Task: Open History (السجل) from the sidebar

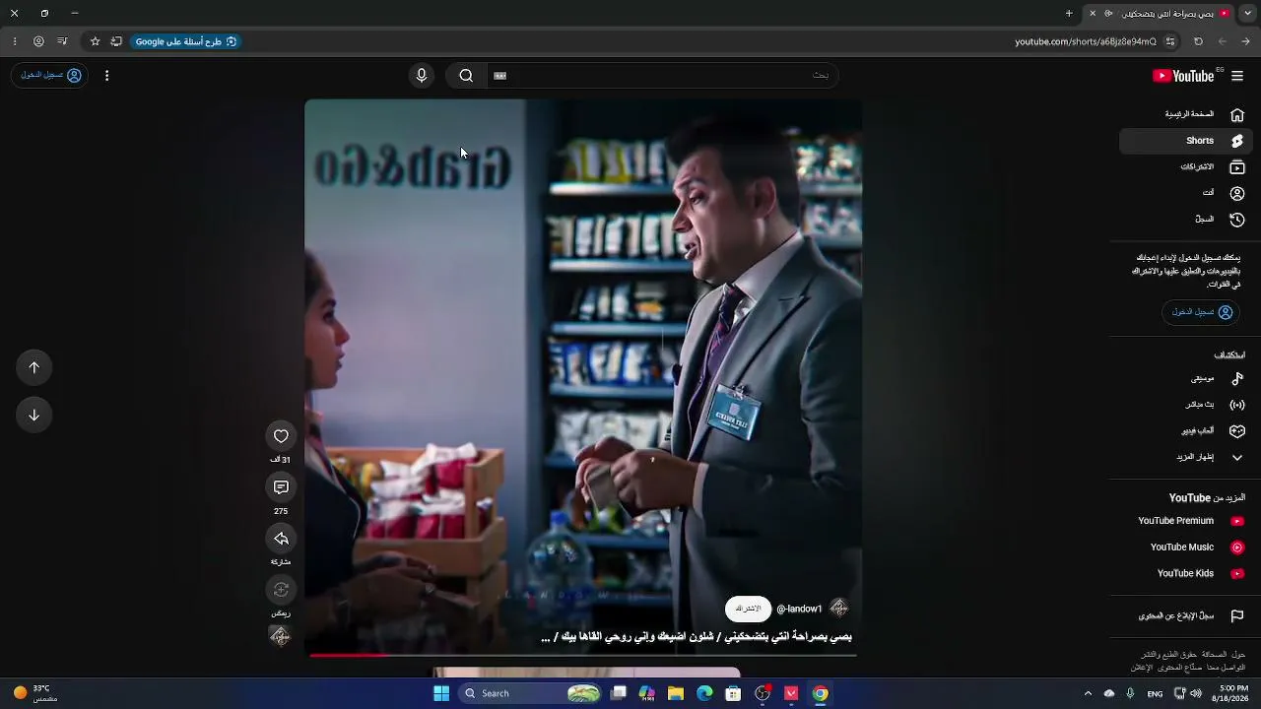Action: (1185, 220)
